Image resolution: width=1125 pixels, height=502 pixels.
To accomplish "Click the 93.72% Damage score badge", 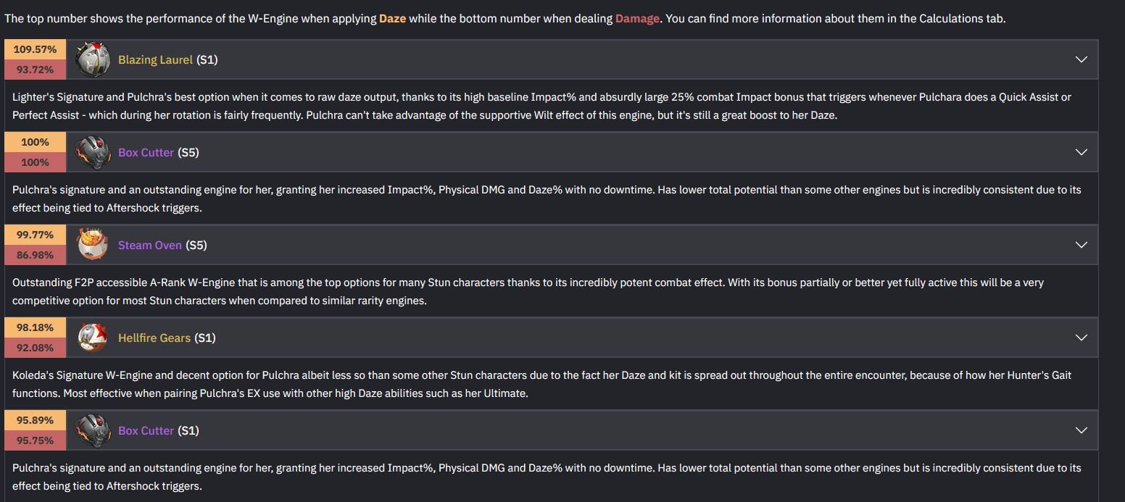I will (x=35, y=70).
